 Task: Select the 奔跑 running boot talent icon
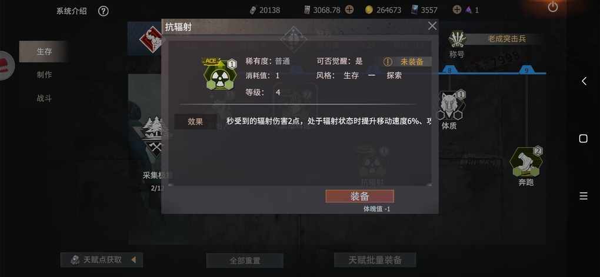526,162
